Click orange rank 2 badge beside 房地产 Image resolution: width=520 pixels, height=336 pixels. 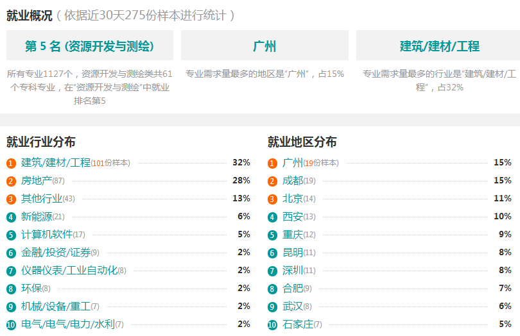(11, 181)
